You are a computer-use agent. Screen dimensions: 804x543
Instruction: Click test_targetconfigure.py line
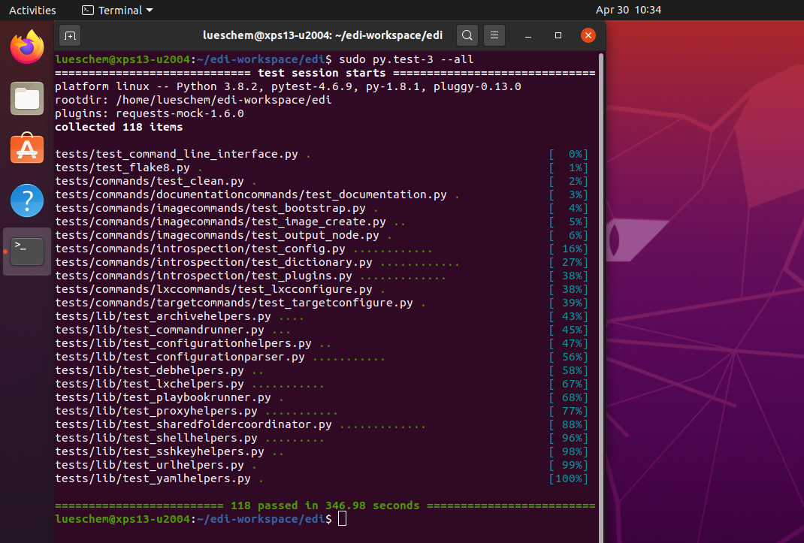(x=321, y=303)
